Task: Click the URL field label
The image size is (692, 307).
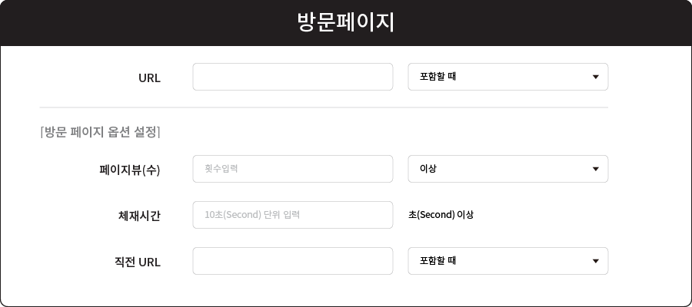Action: pyautogui.click(x=149, y=78)
